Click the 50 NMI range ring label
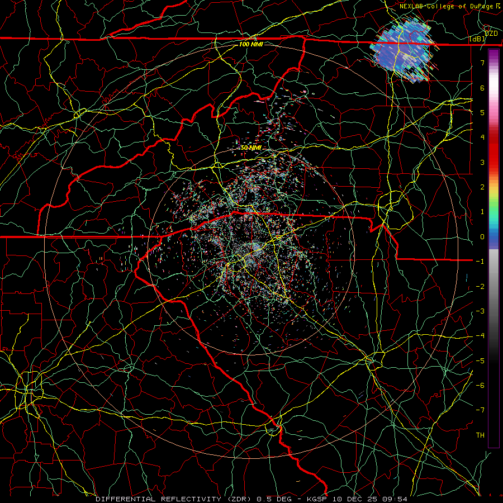The height and width of the screenshot is (503, 503). pyautogui.click(x=251, y=148)
